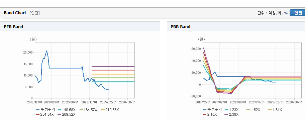This screenshot has height=121, width=305.
Task: Click the 20,000 y-axis label in PER chart
Action: (x=28, y=53)
